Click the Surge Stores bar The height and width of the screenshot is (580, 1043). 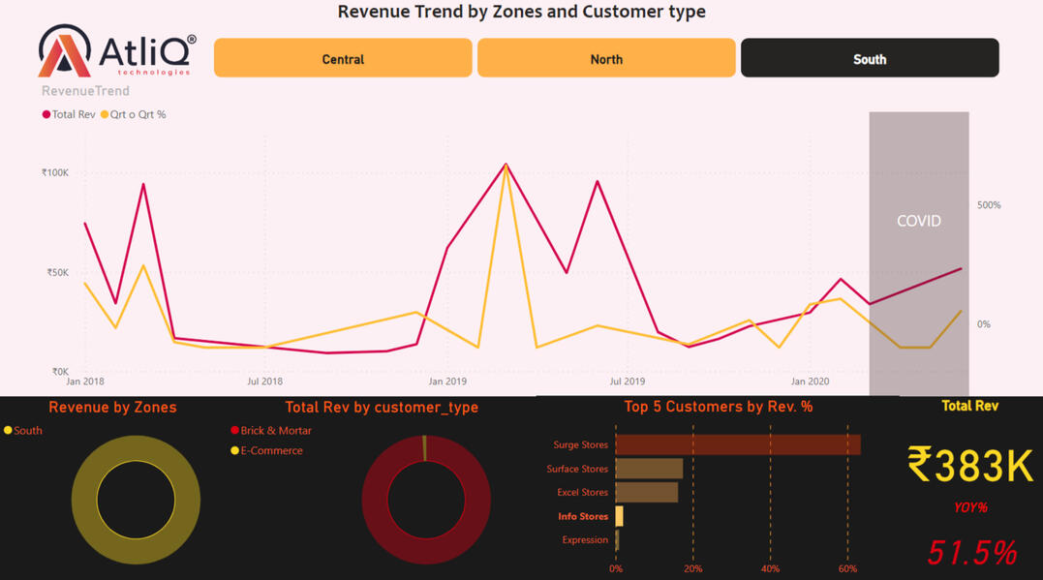(737, 444)
